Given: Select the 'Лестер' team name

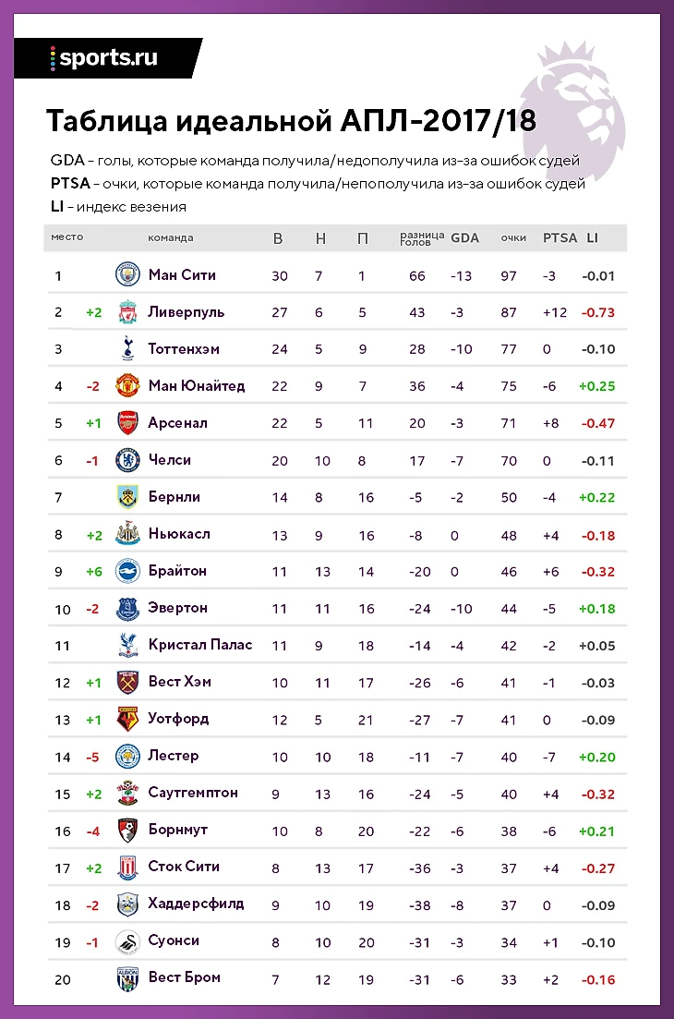Looking at the screenshot, I should pos(174,756).
